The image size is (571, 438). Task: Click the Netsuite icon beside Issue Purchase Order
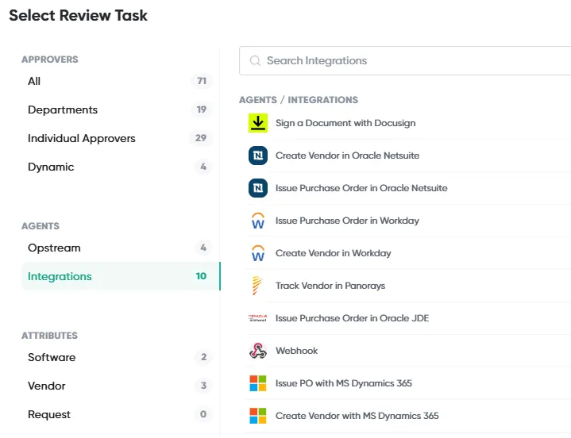pos(258,188)
